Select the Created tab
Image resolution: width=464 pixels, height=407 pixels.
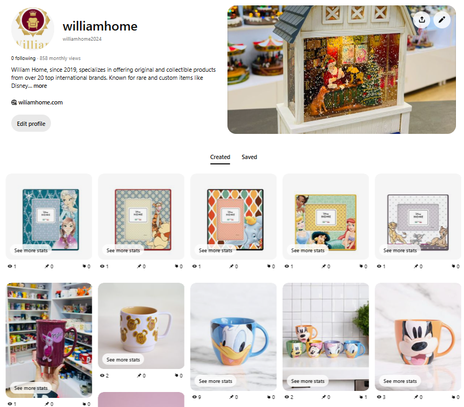220,157
